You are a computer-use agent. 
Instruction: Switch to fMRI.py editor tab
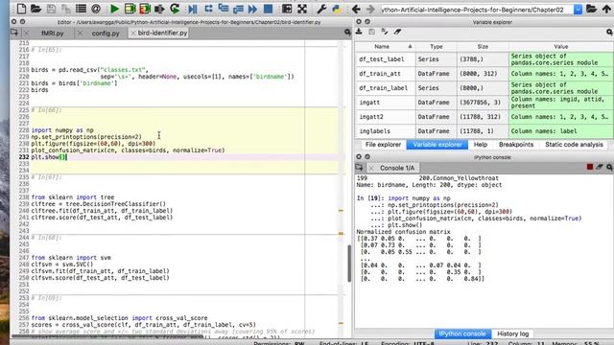pos(53,34)
